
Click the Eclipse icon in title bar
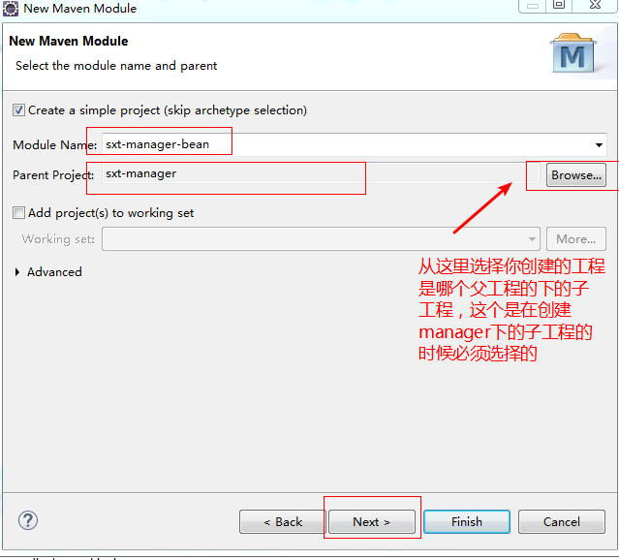pyautogui.click(x=11, y=9)
